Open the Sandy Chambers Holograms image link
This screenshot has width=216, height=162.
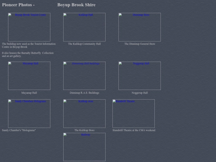point(29,114)
